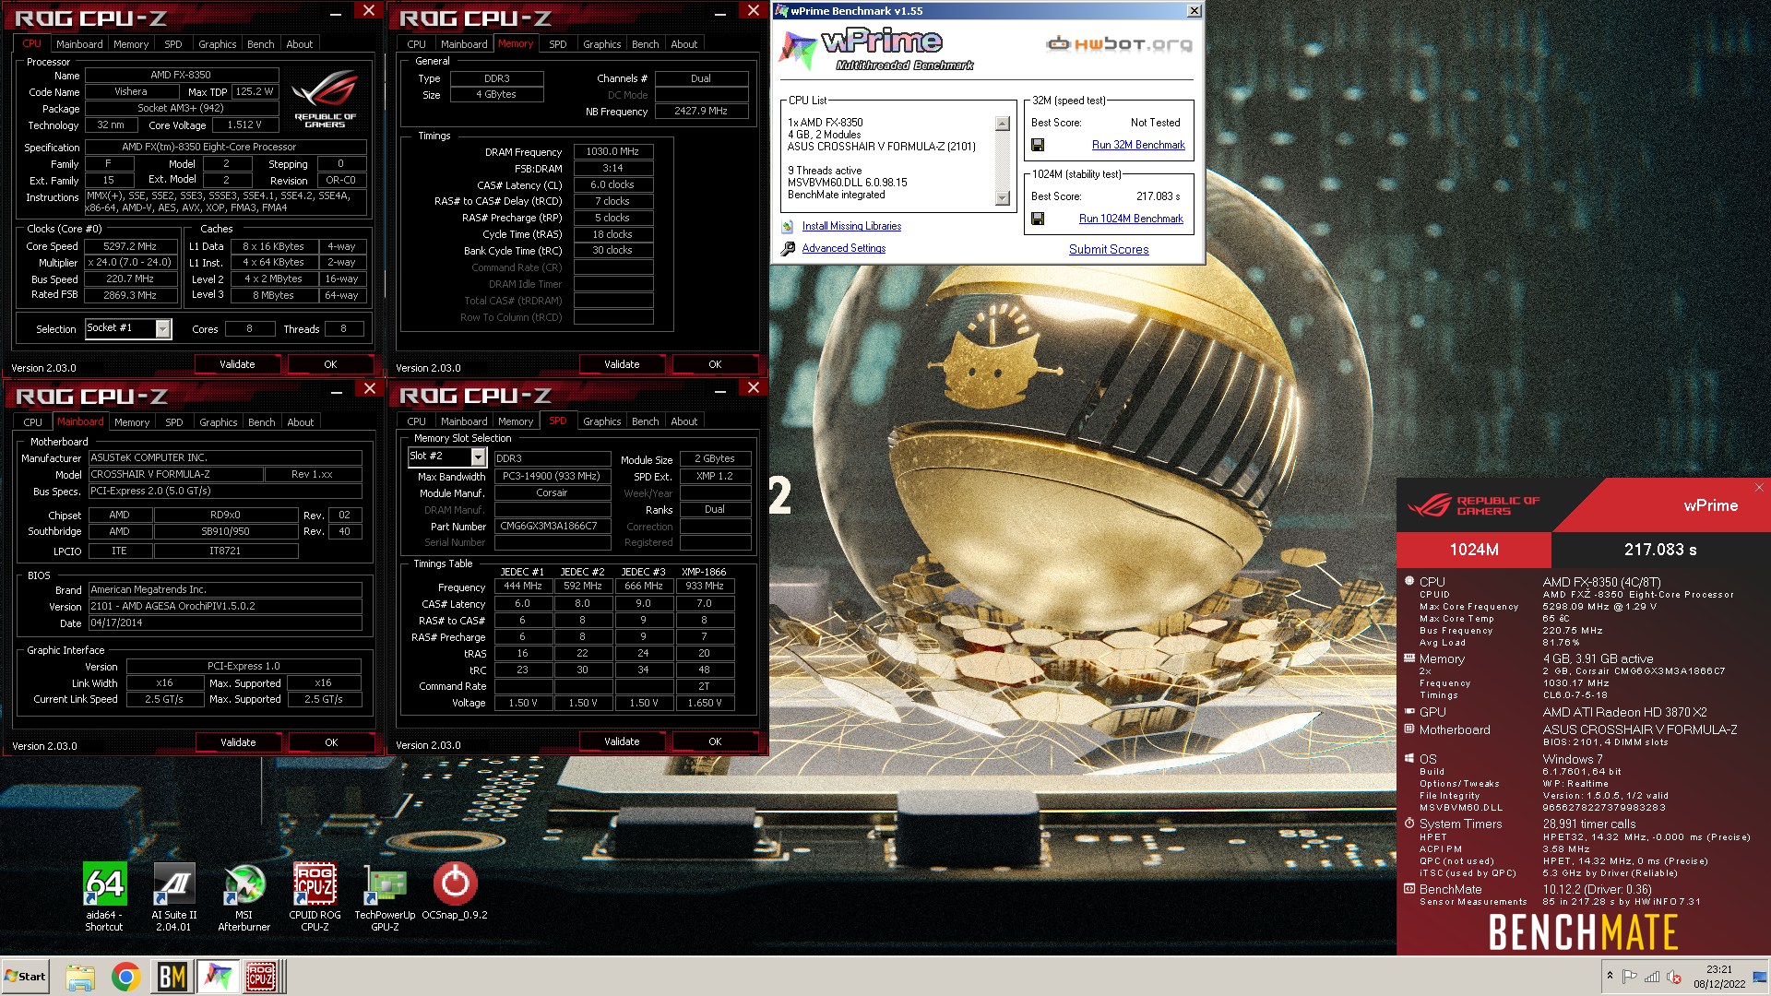Open Graphics tab in the Memory window

pyautogui.click(x=602, y=44)
